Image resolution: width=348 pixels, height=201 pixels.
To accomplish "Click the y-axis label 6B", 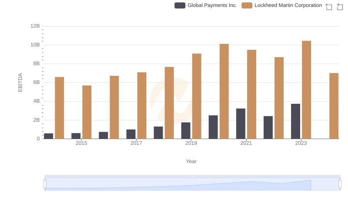I will click(37, 82).
